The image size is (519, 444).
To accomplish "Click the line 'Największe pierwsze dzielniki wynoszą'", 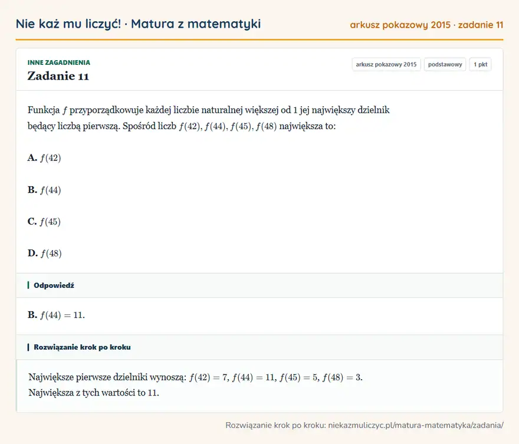I will point(195,377).
